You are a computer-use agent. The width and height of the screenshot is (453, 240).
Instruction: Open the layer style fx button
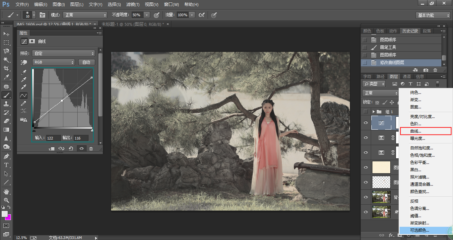click(391, 235)
